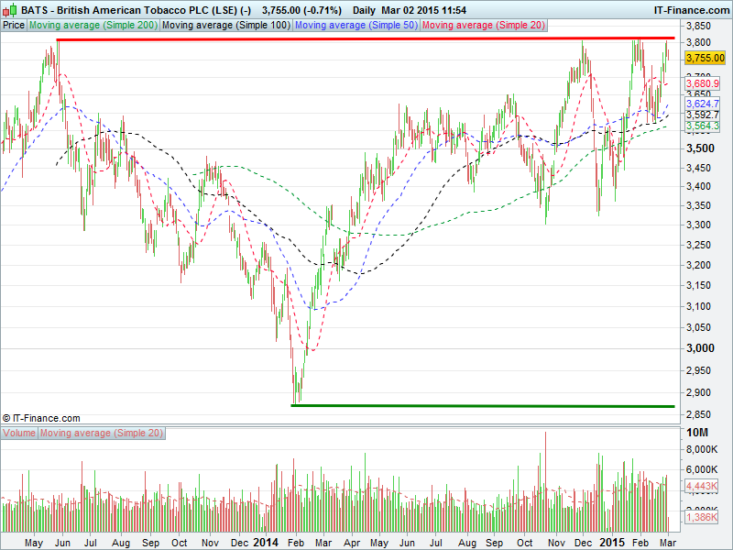Image resolution: width=733 pixels, height=550 pixels.
Task: Click the volume average tag 4,443K
Action: point(701,486)
